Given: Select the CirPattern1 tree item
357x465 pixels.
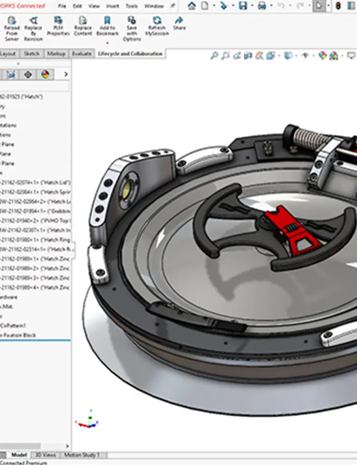Looking at the screenshot, I should point(13,325).
